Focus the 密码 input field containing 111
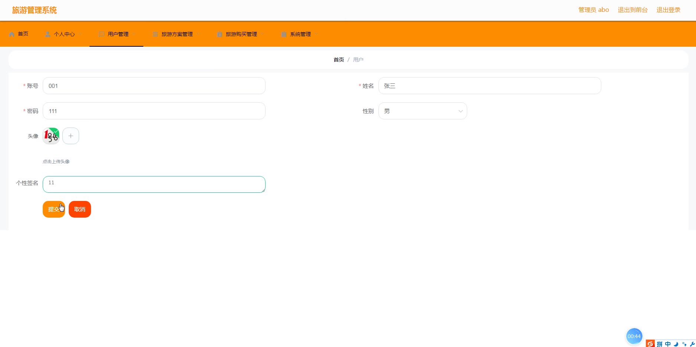This screenshot has height=347, width=696. click(x=154, y=111)
